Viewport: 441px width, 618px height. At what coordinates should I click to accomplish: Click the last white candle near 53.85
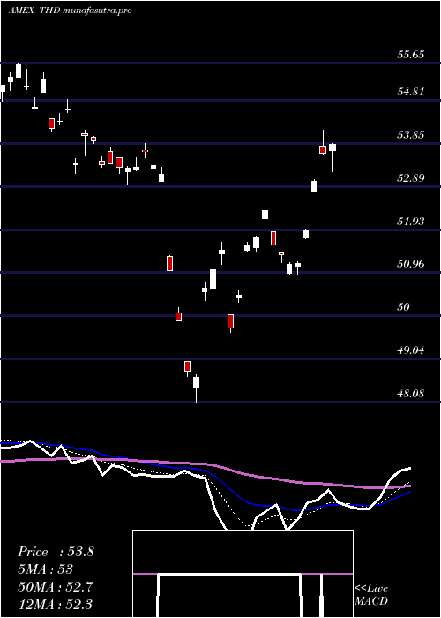coord(333,156)
